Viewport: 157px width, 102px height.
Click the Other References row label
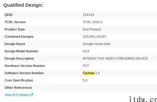[18, 88]
